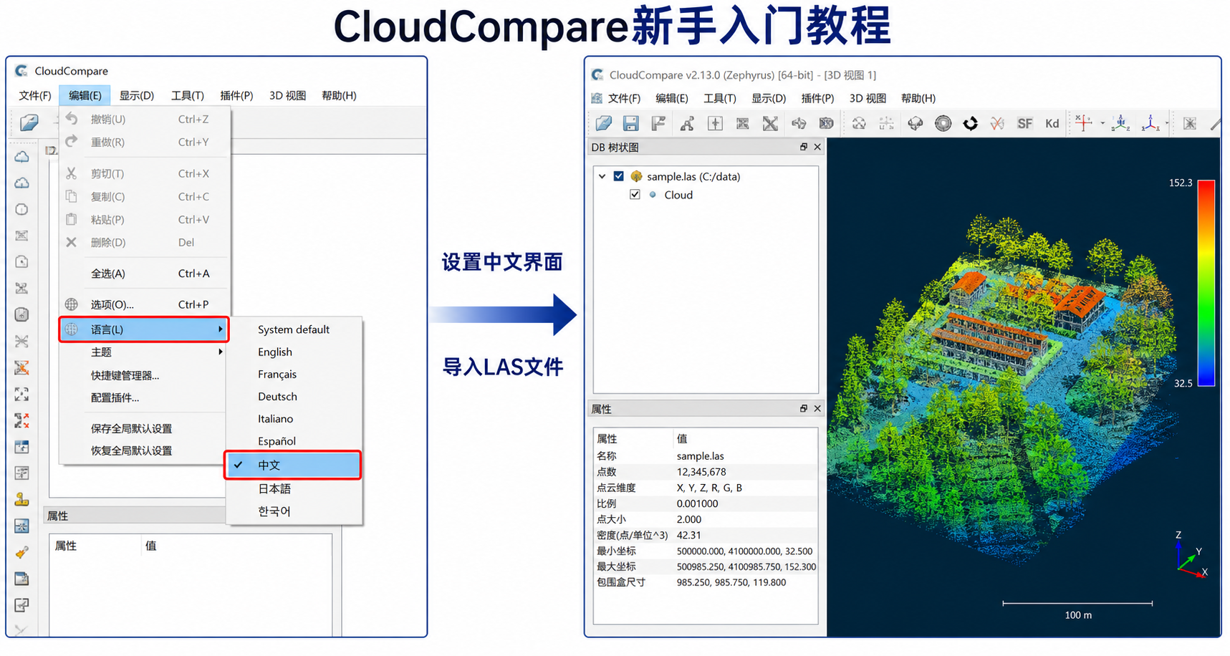Select the Cloud item in the DB tree
Image resolution: width=1230 pixels, height=656 pixels.
(678, 195)
